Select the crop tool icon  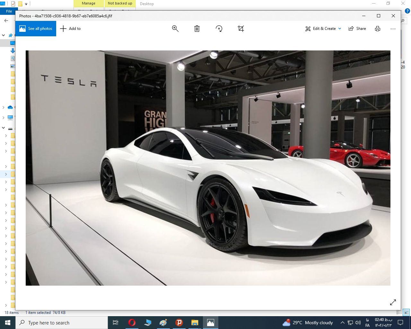point(241,29)
